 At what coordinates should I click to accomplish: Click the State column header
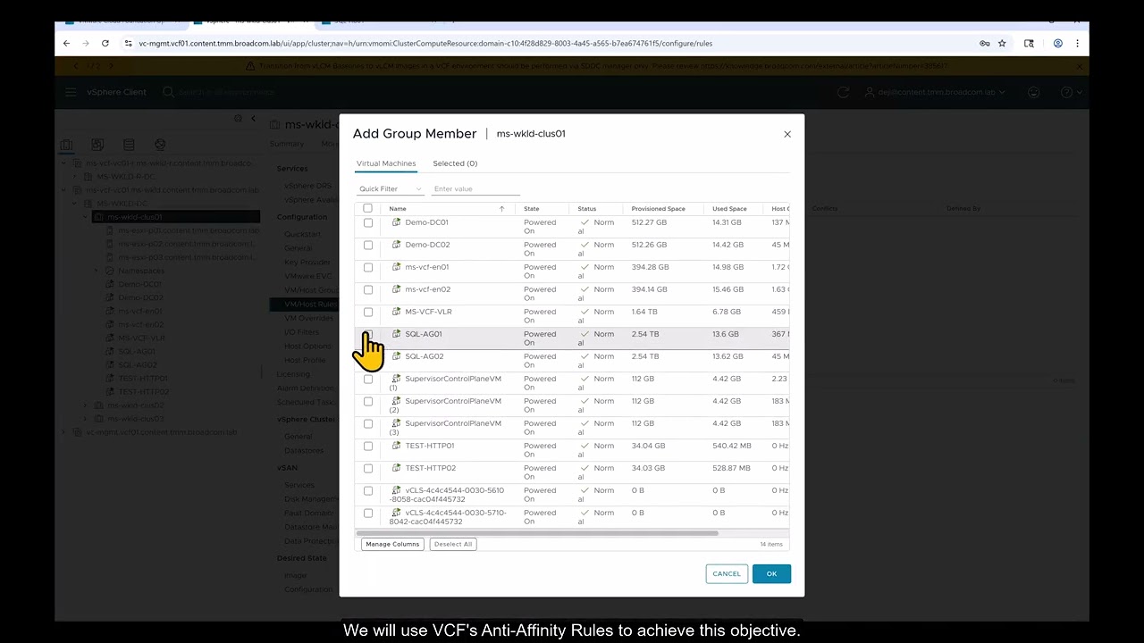click(x=532, y=209)
